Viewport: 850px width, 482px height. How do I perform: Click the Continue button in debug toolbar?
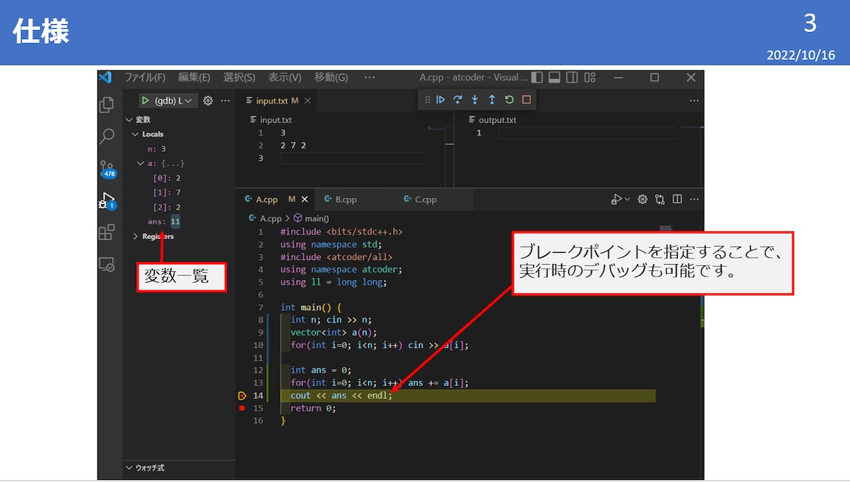point(440,100)
